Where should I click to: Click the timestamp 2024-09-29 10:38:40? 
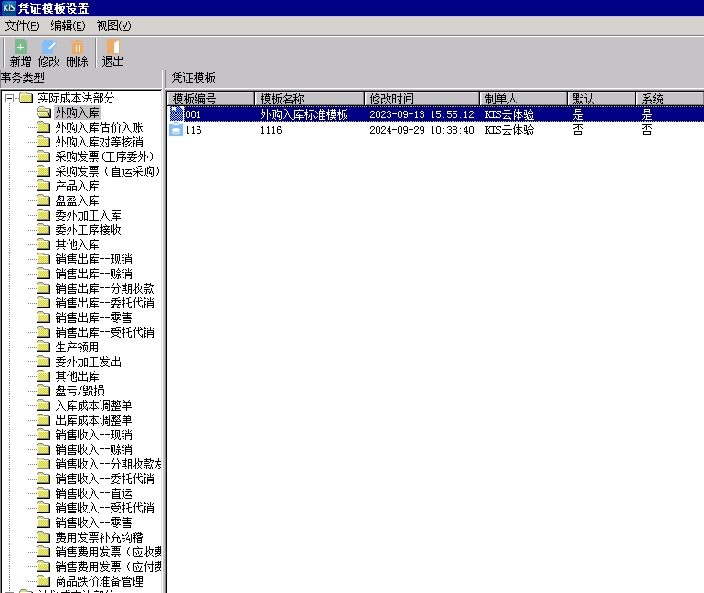[421, 130]
